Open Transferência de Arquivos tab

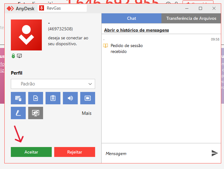pyautogui.click(x=191, y=18)
